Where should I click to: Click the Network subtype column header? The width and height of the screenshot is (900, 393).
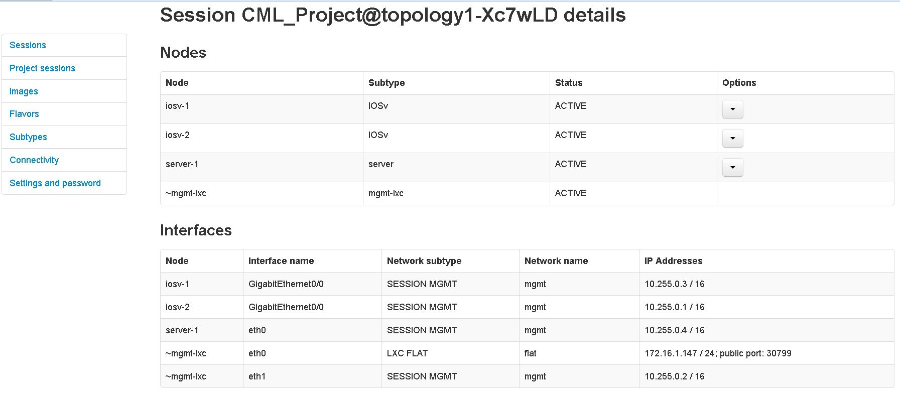tap(424, 261)
